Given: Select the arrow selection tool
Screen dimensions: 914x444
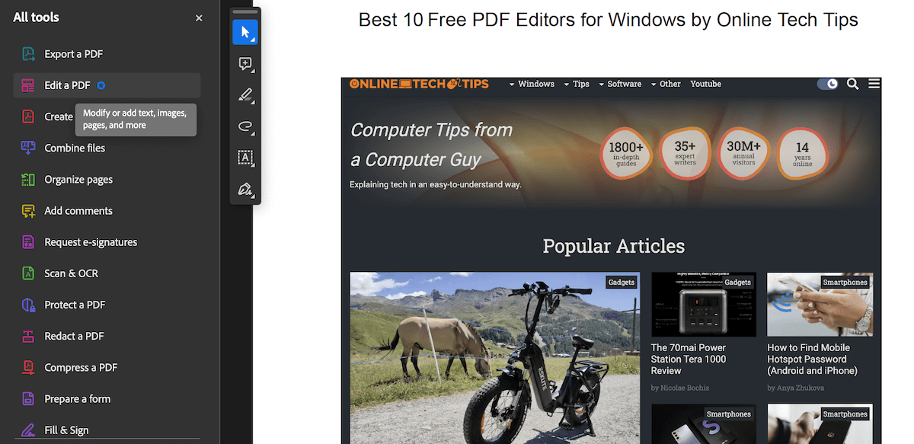Looking at the screenshot, I should (x=245, y=33).
